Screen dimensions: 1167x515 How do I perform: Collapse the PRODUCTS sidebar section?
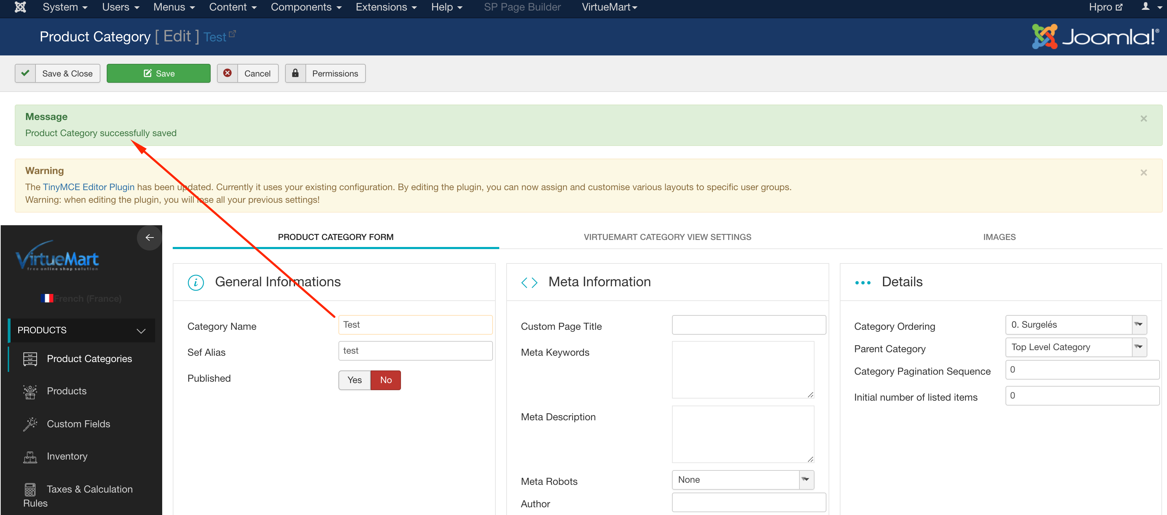click(x=141, y=331)
